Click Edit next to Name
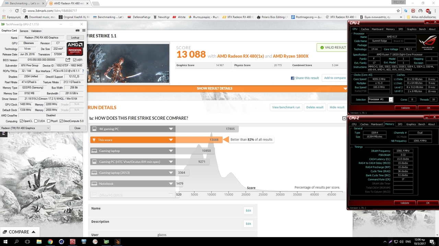 point(248,210)
